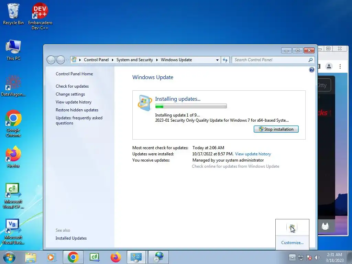Image resolution: width=352 pixels, height=264 pixels.
Task: Click the Installing updates progress bar
Action: [191, 106]
